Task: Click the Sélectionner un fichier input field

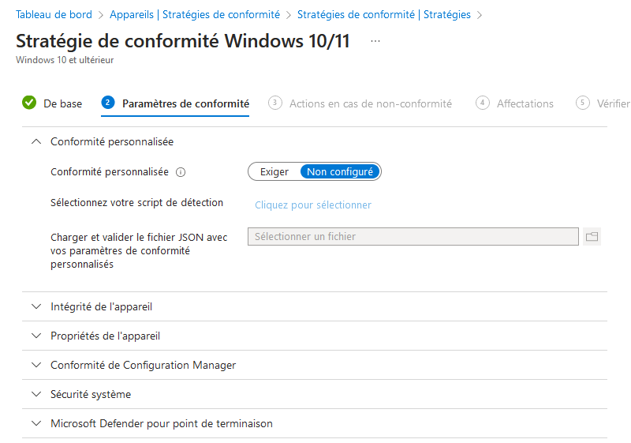Action: (413, 236)
